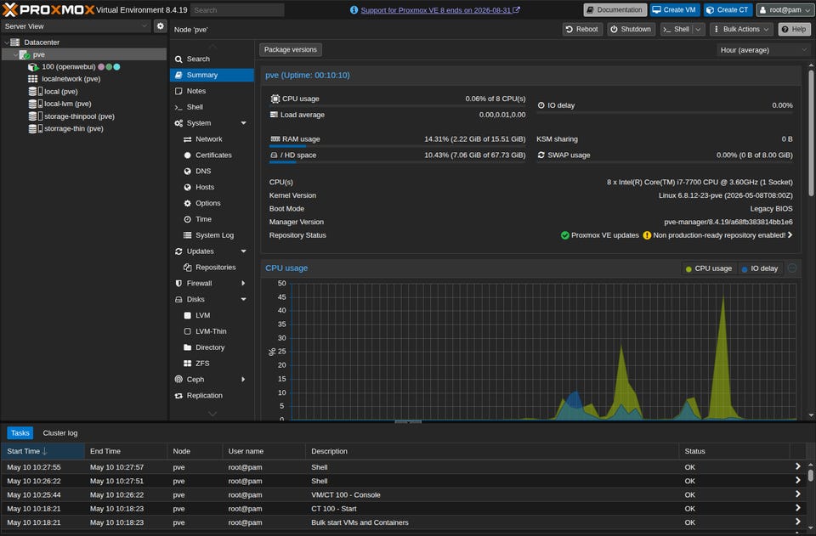This screenshot has width=816, height=536.
Task: Select storage-thinpool (pve) storage
Action: click(x=78, y=116)
